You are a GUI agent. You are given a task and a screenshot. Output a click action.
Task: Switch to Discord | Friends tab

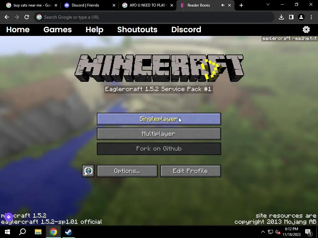tap(89, 5)
